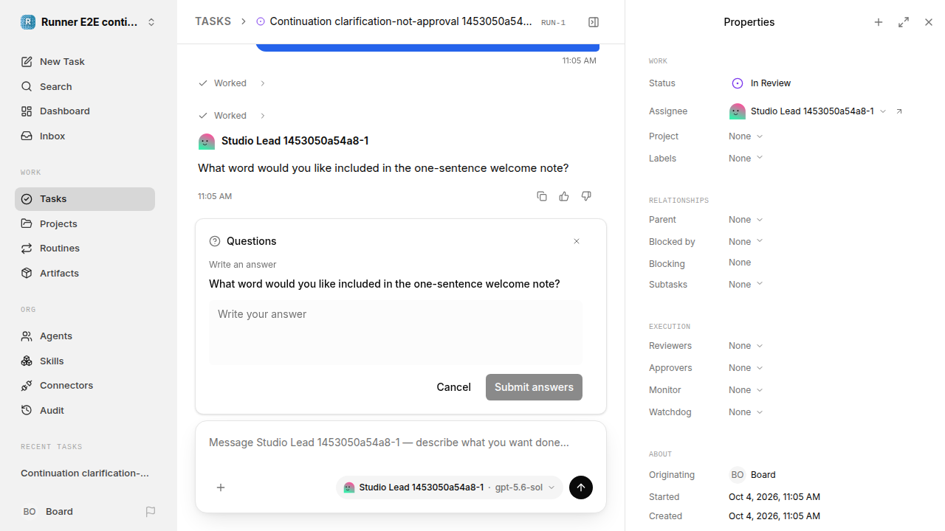This screenshot has width=945, height=531.
Task: Open the Connectors page
Action: [x=85, y=386]
